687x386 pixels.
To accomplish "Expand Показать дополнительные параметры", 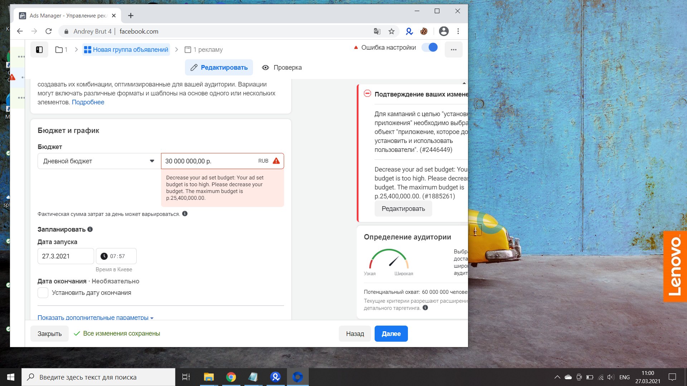I will point(96,317).
